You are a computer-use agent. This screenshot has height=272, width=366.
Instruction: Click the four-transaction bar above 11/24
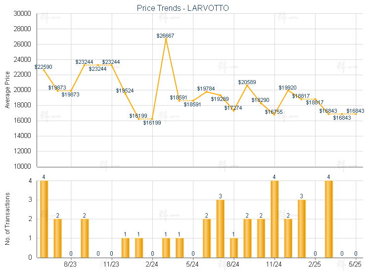(x=274, y=219)
